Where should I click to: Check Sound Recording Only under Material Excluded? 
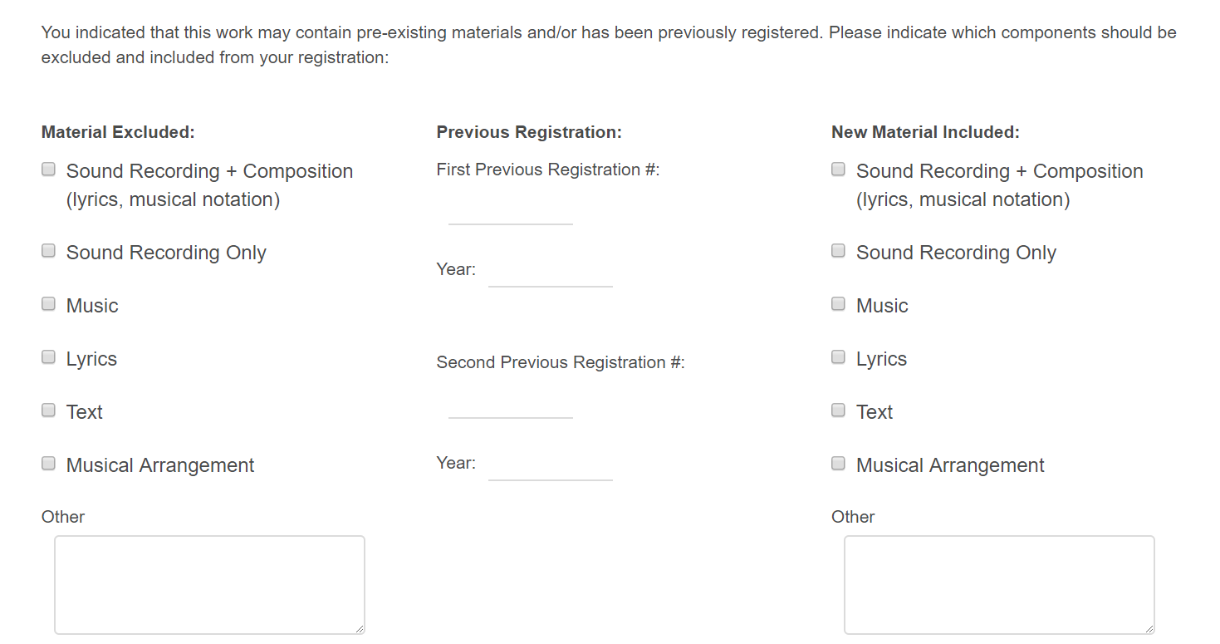pos(49,251)
